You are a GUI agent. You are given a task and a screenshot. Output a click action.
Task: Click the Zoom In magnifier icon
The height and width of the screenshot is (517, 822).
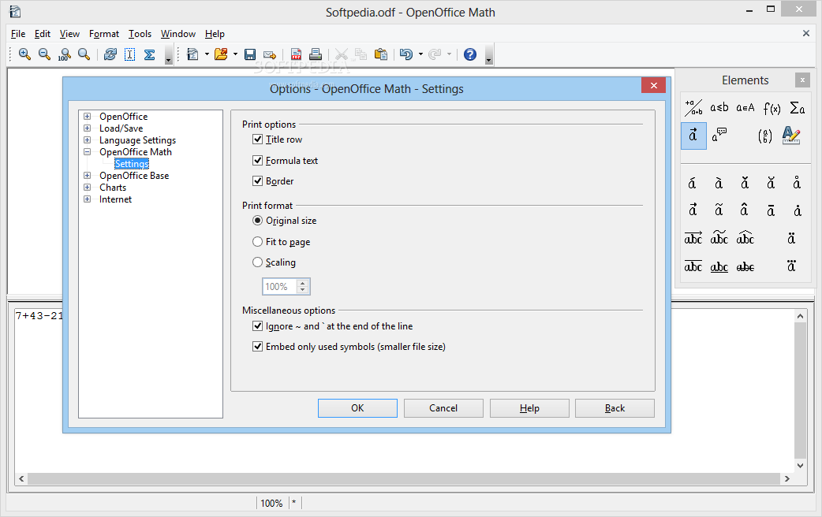[24, 54]
